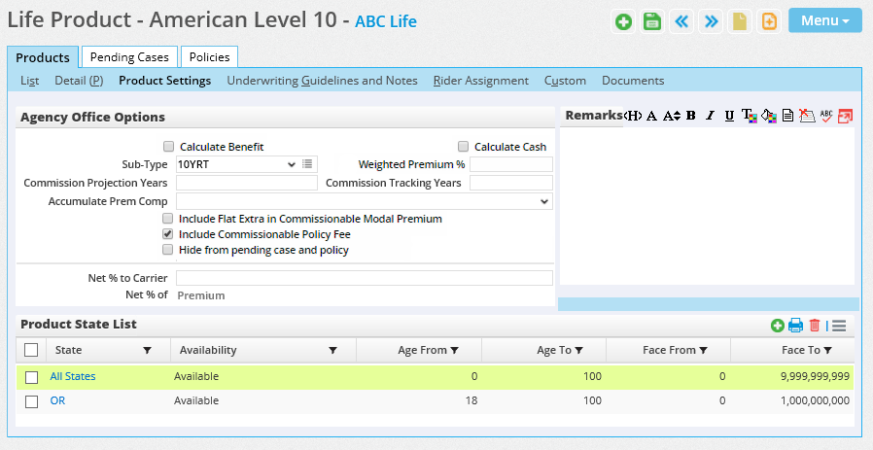Open the background fill color picker in Remarks
Viewport: 873px width, 450px height.
769,116
